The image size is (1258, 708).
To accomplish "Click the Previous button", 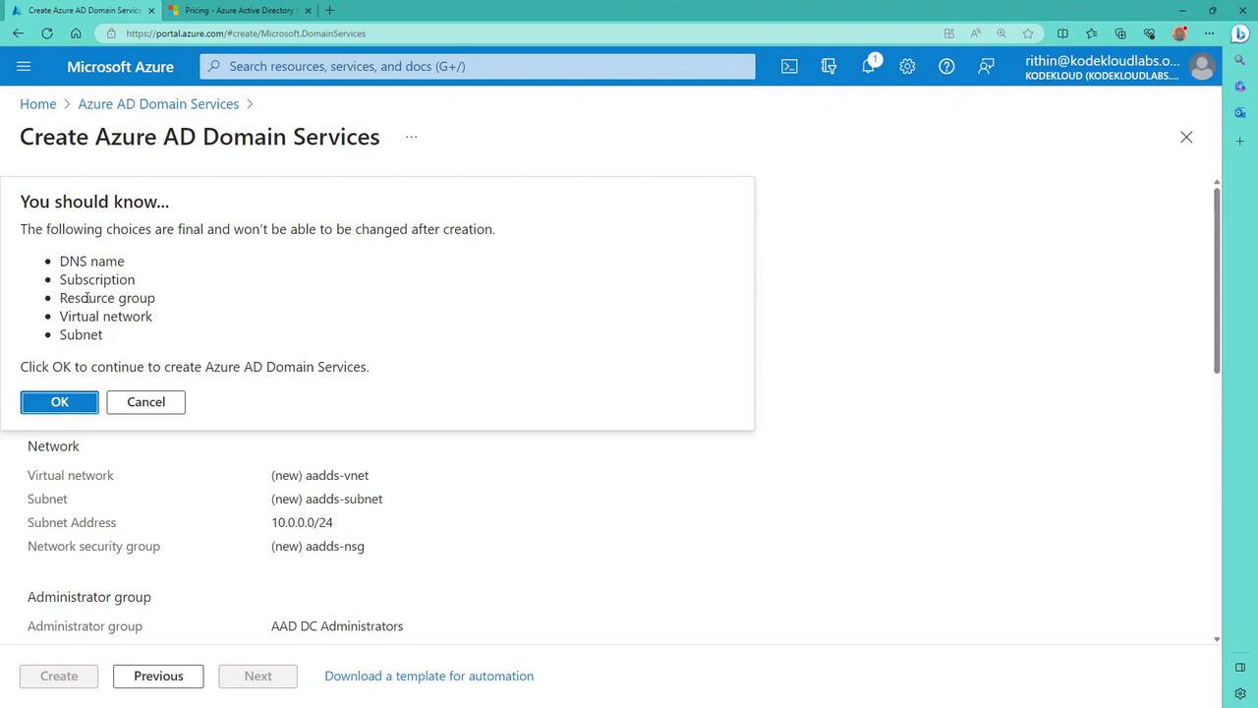I will coord(158,677).
